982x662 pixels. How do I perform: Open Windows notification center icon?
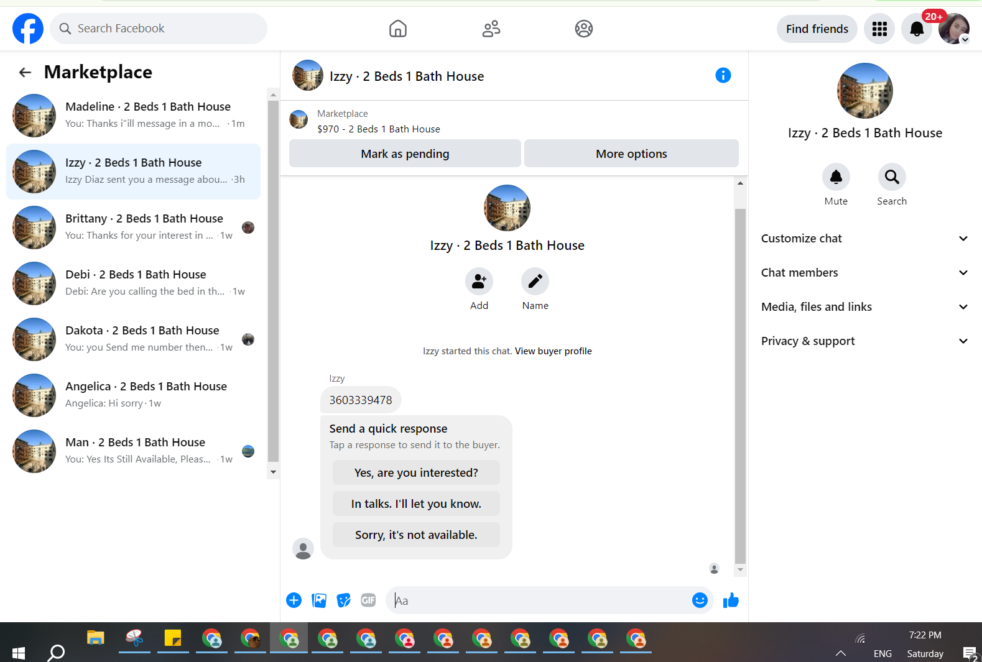pos(970,653)
